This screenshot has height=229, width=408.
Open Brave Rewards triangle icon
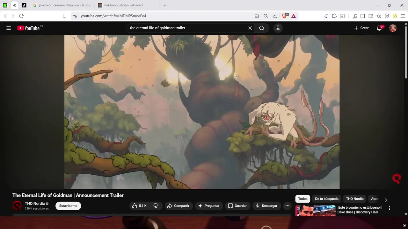point(294,16)
